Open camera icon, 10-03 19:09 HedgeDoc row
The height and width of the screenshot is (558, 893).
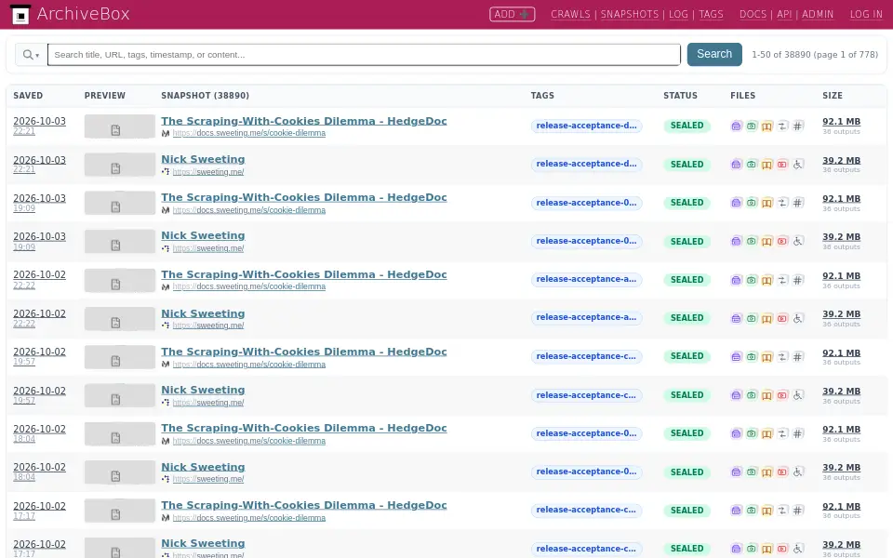click(x=752, y=203)
